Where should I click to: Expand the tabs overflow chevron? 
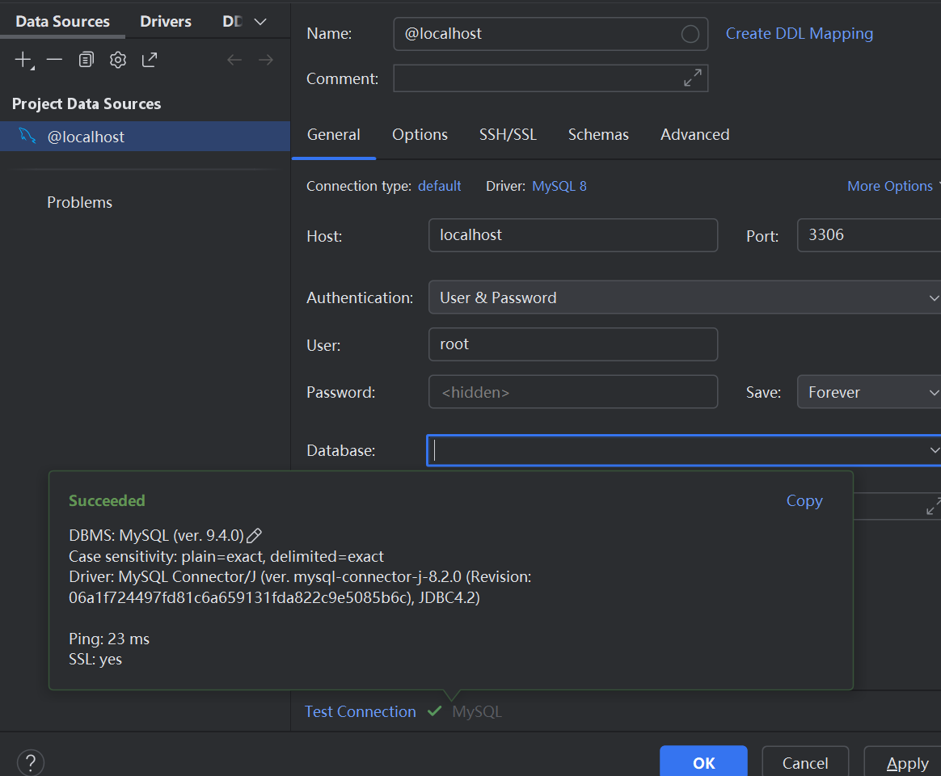pyautogui.click(x=260, y=22)
